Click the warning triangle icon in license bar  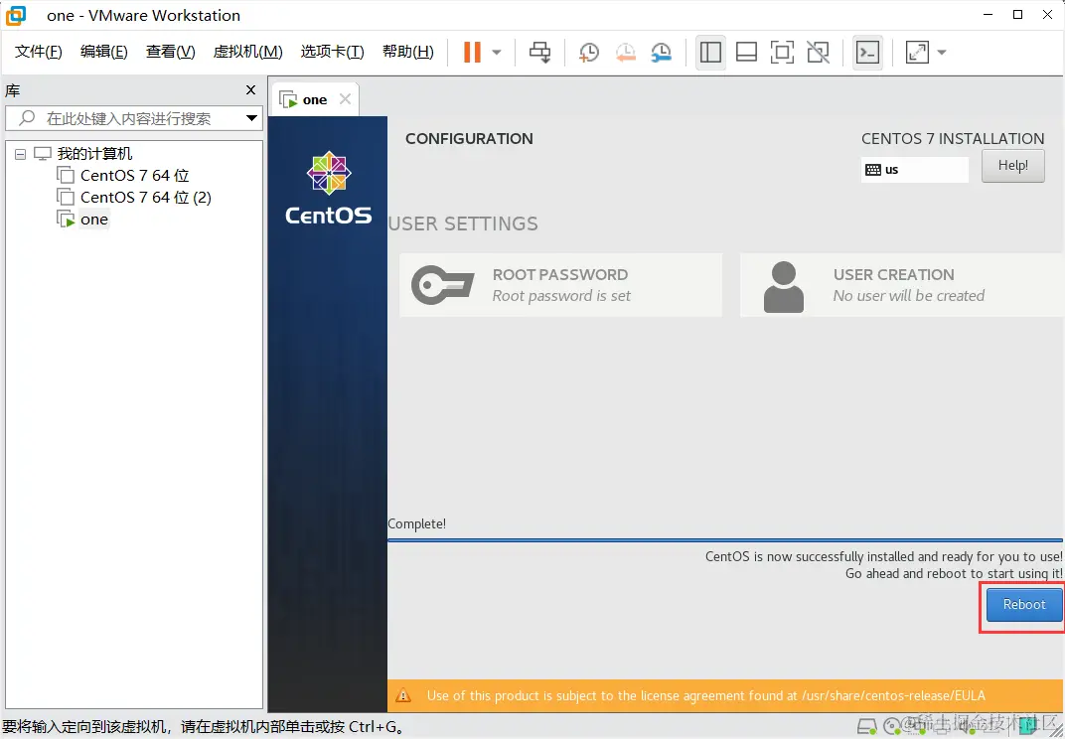tap(403, 695)
